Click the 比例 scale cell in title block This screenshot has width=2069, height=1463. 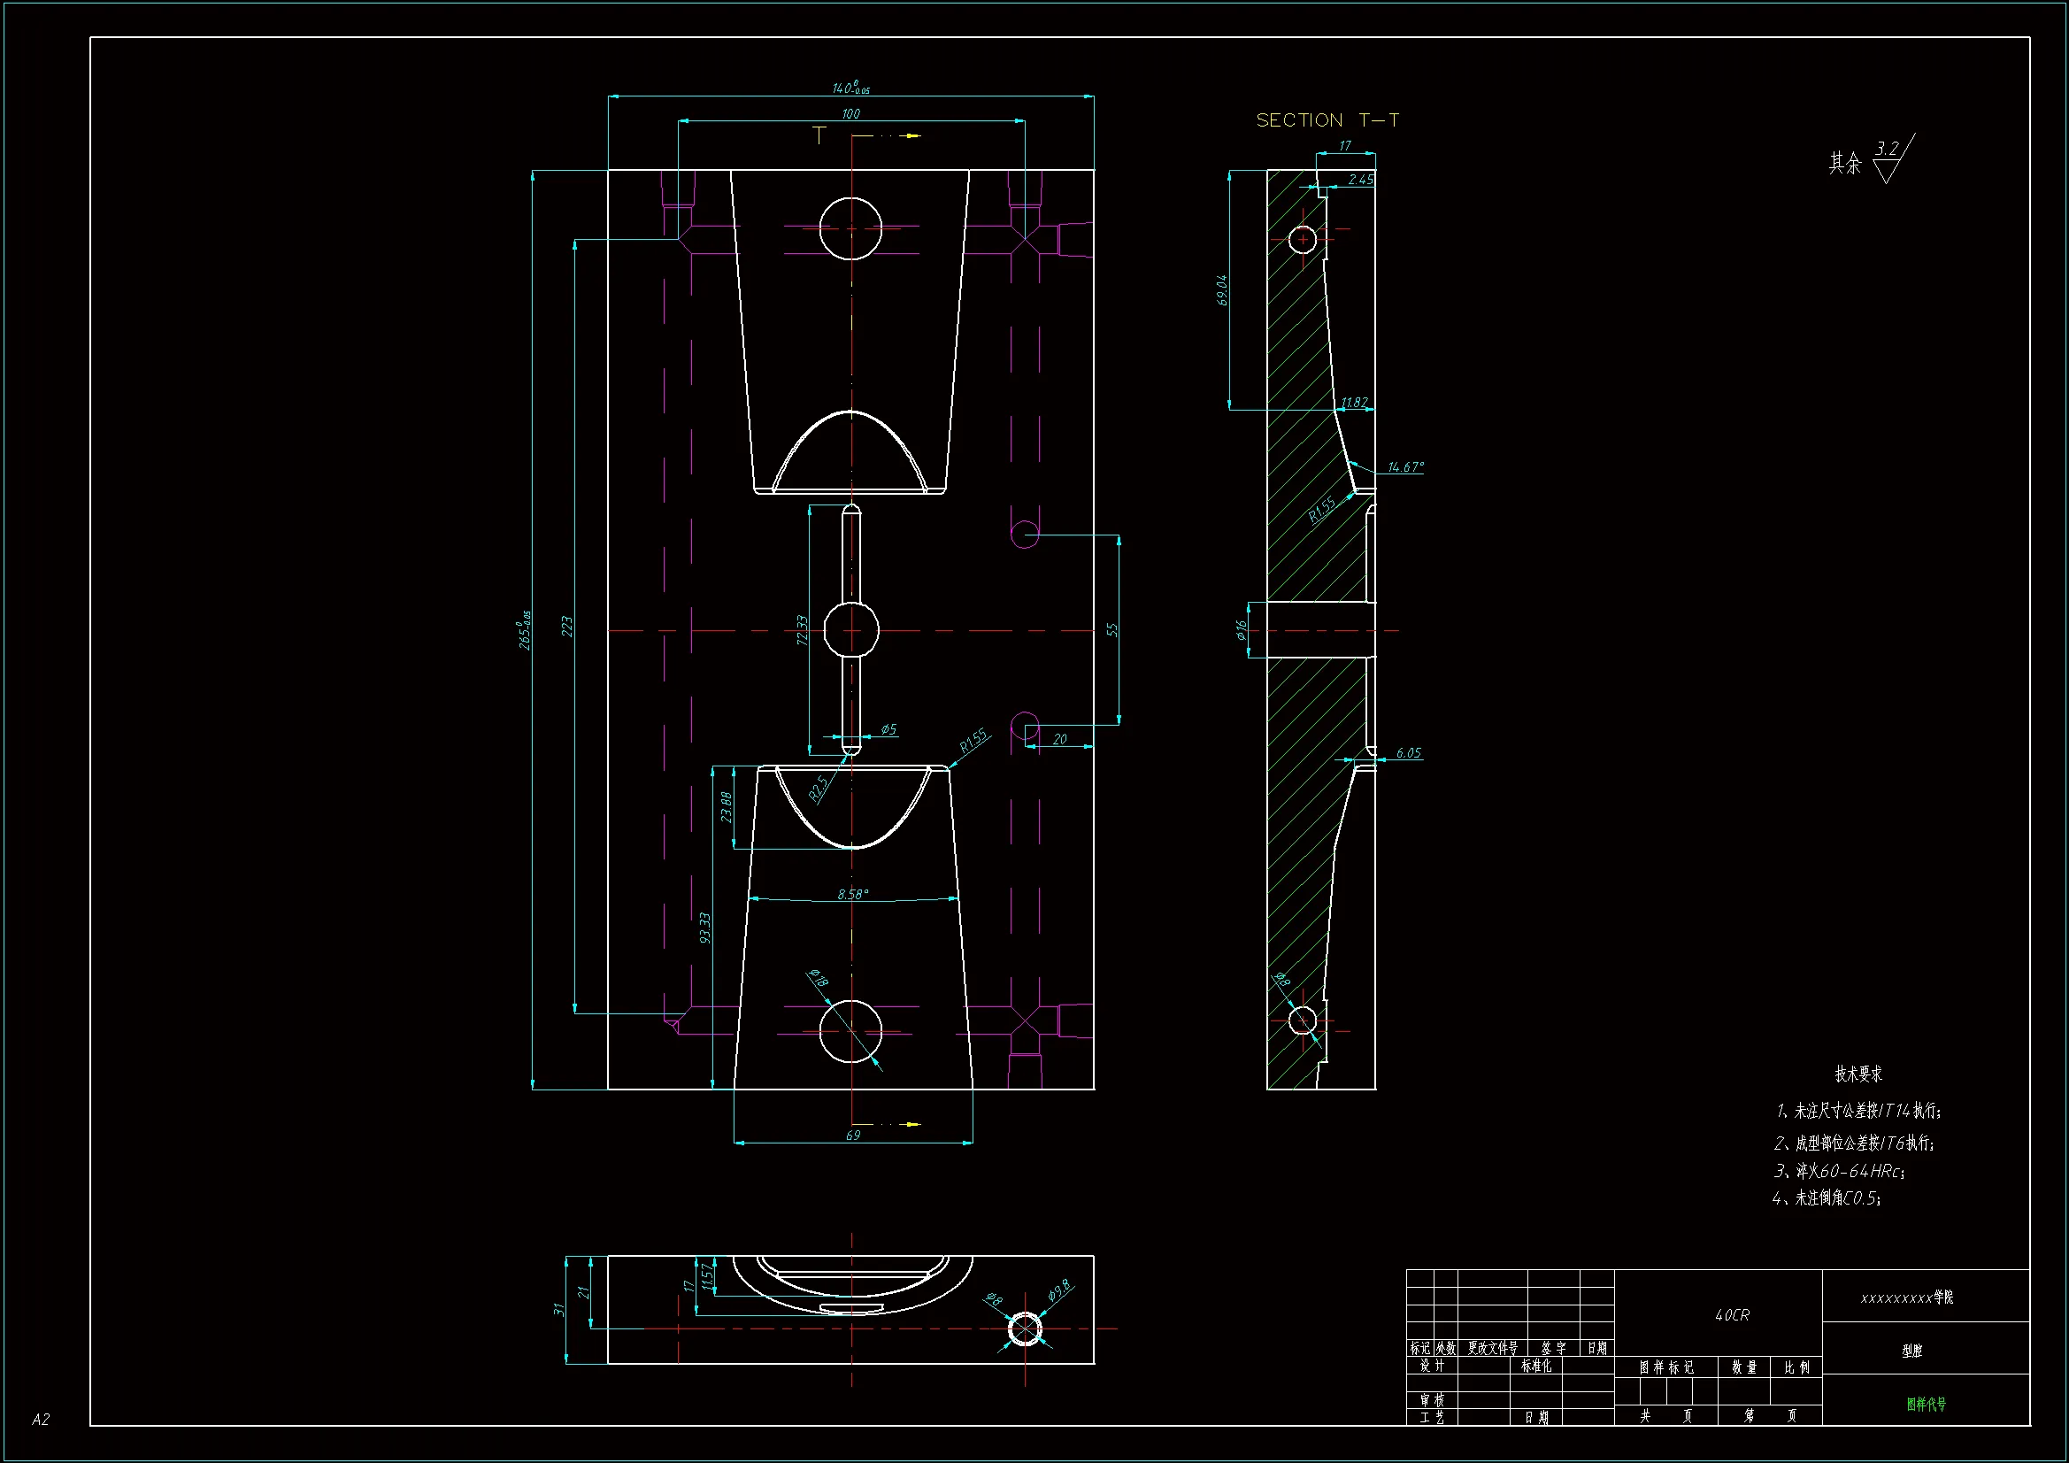(x=1796, y=1367)
